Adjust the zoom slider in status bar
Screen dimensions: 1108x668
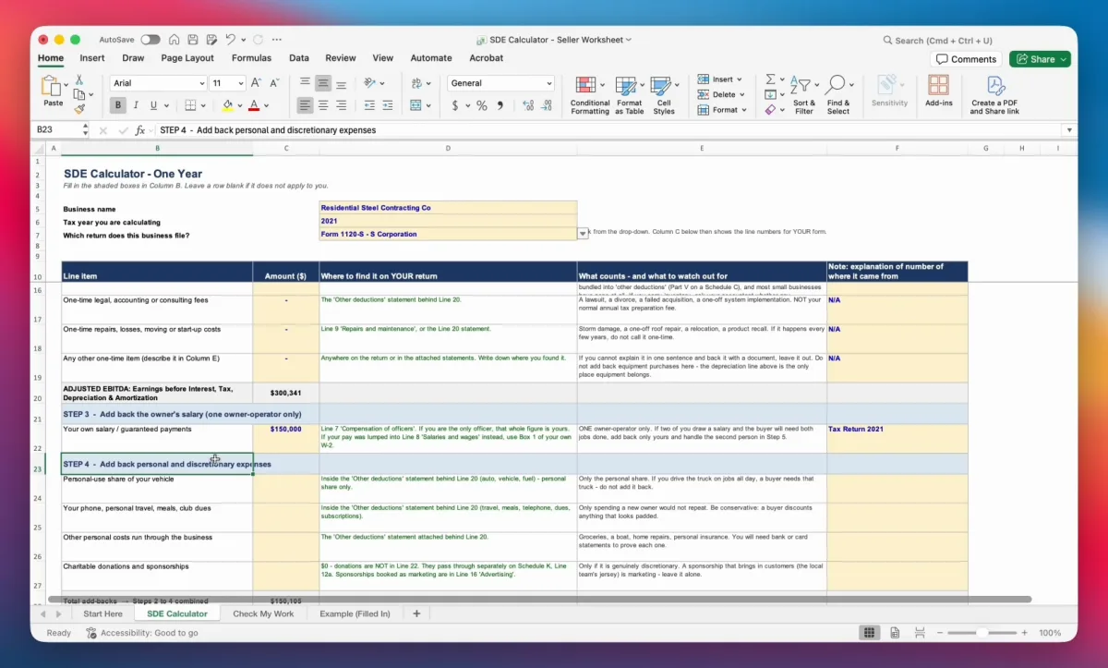point(982,633)
